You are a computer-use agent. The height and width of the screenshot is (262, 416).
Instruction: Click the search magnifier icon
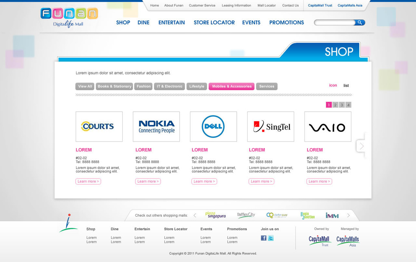[x=360, y=23]
